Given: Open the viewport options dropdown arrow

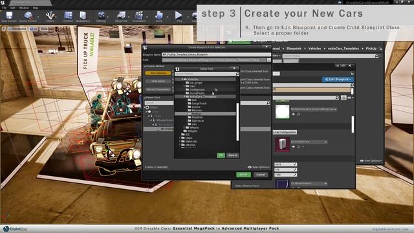Looking at the screenshot, I should pyautogui.click(x=4, y=28).
